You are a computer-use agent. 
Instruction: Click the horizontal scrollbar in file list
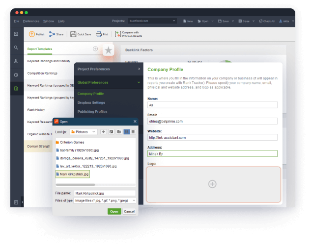tap(75, 185)
